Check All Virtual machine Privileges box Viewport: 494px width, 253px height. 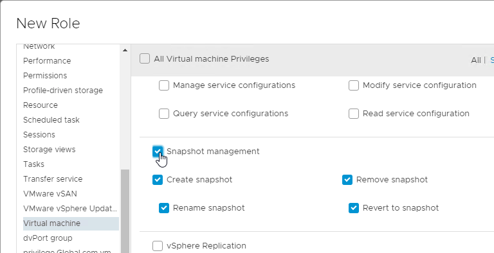pyautogui.click(x=145, y=59)
